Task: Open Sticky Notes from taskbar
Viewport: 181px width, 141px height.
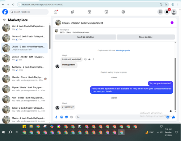Action: pos(24,126)
